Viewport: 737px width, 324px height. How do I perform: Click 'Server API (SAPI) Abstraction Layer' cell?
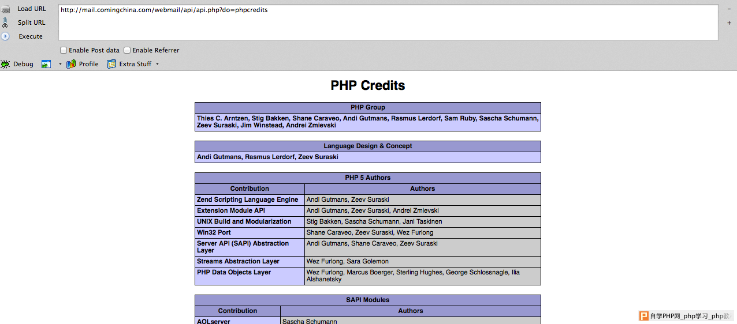pyautogui.click(x=250, y=247)
